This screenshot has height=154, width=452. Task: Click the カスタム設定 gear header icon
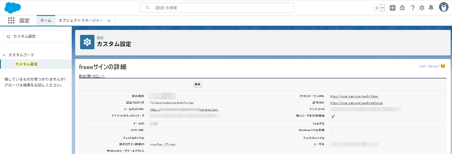point(87,42)
